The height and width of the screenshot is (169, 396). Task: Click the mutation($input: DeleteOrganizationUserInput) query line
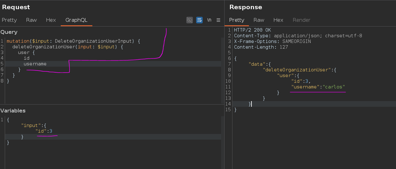pos(73,41)
